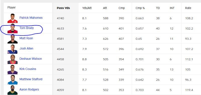Viewport: 201px width, 95px height.
Task: Open the Deshaun Watson player link
Action: pos(31,58)
